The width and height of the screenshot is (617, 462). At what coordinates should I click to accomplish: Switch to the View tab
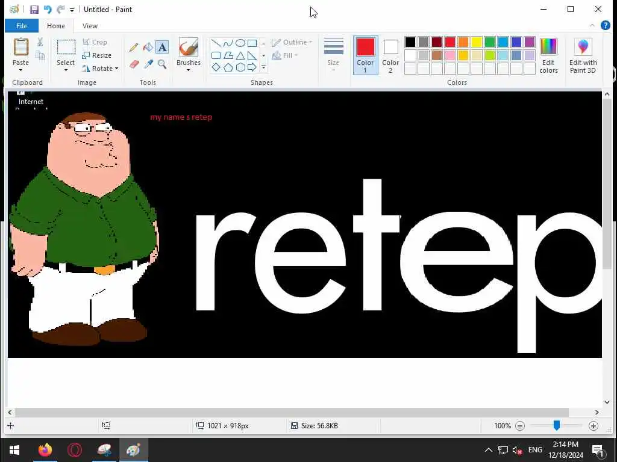tap(90, 25)
